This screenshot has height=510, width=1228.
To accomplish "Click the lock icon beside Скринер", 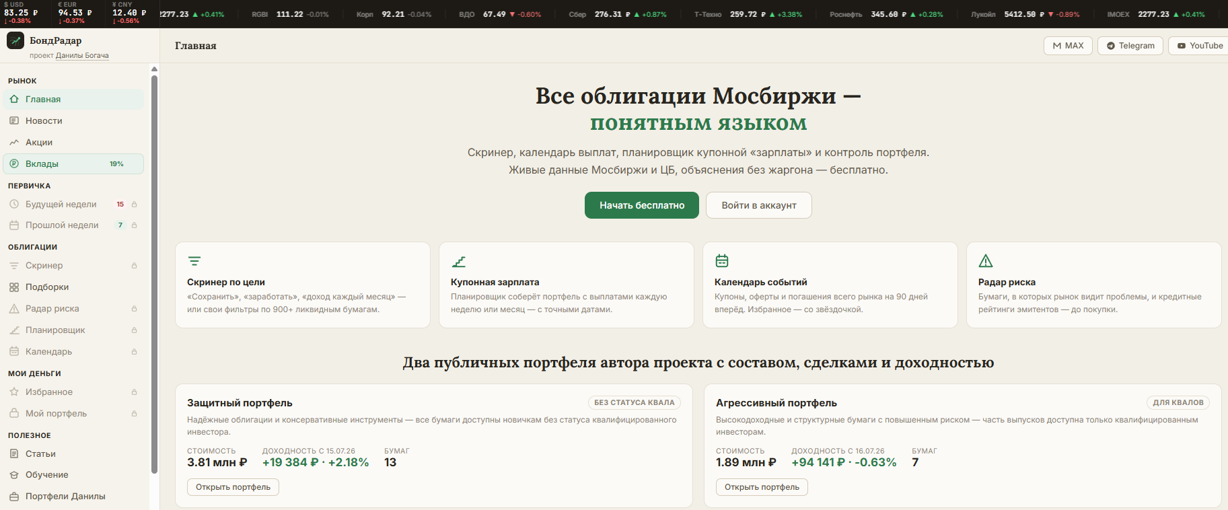I will [134, 266].
